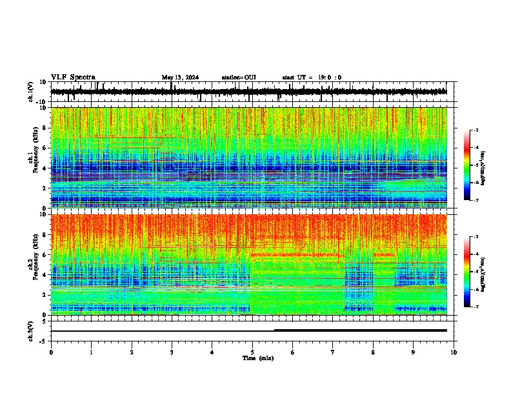The height and width of the screenshot is (395, 511).
Task: Click the "station=OUI" label
Action: [239, 77]
